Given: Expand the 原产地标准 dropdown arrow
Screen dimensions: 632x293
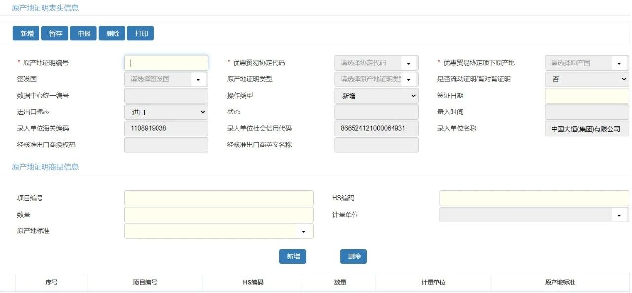Looking at the screenshot, I should 304,231.
